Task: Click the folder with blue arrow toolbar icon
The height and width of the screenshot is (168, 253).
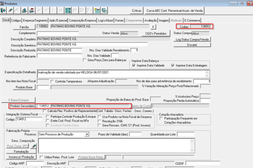Action: click(24, 10)
